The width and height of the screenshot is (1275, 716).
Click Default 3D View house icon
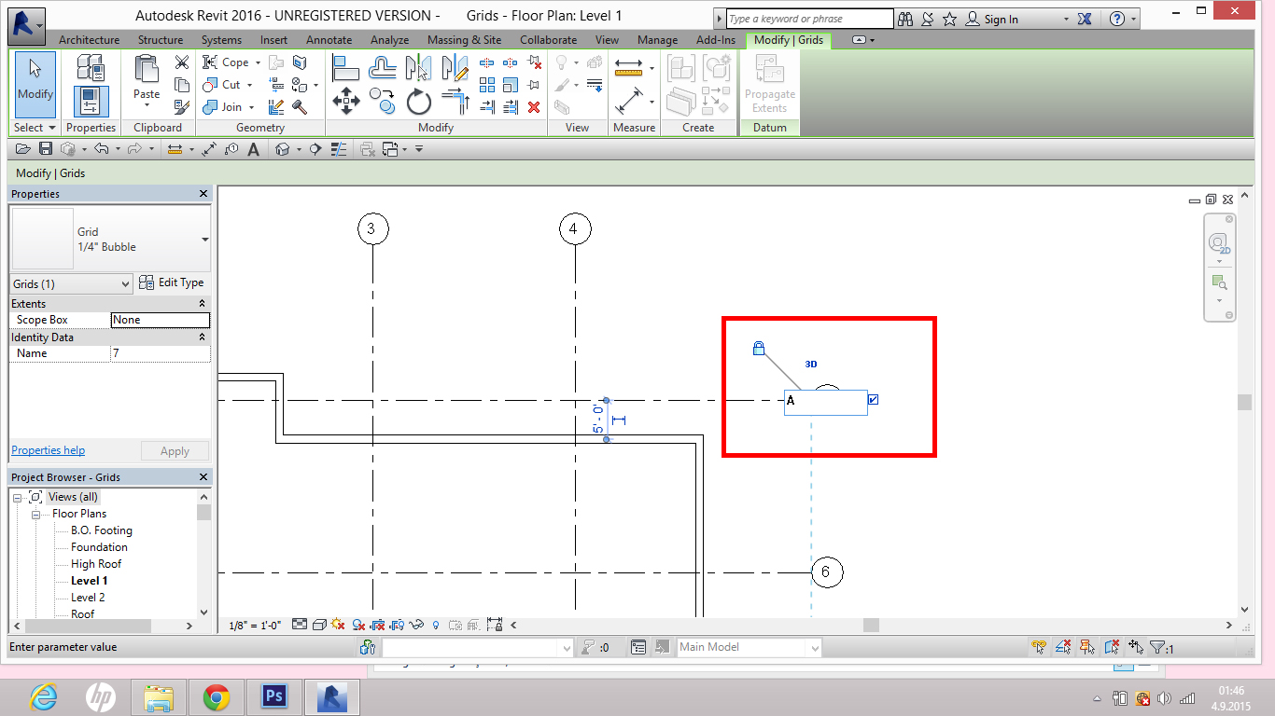click(x=282, y=149)
